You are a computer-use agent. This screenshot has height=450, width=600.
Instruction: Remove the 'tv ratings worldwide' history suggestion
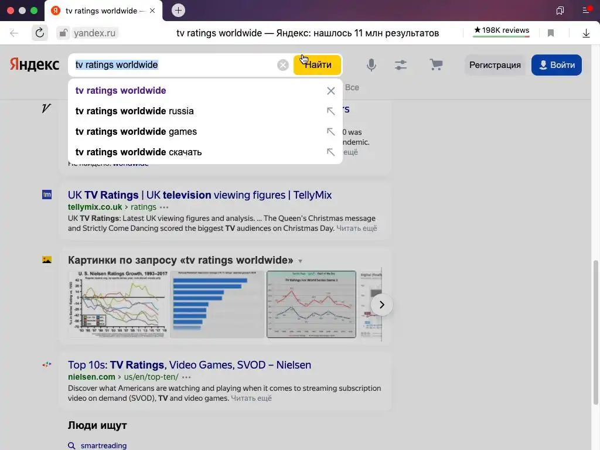tap(331, 91)
